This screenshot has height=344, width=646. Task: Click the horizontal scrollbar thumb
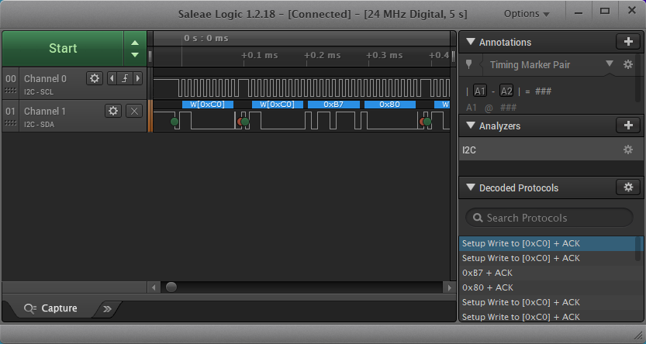[171, 287]
